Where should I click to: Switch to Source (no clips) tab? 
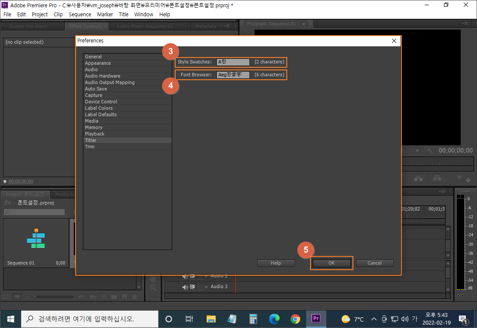[27, 27]
